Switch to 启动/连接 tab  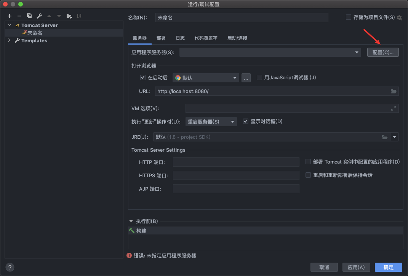(237, 38)
